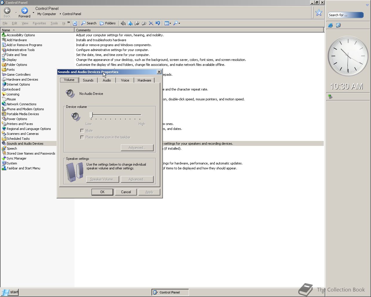Open the Views toolbar dropdown
This screenshot has height=297, width=371.
pyautogui.click(x=168, y=23)
